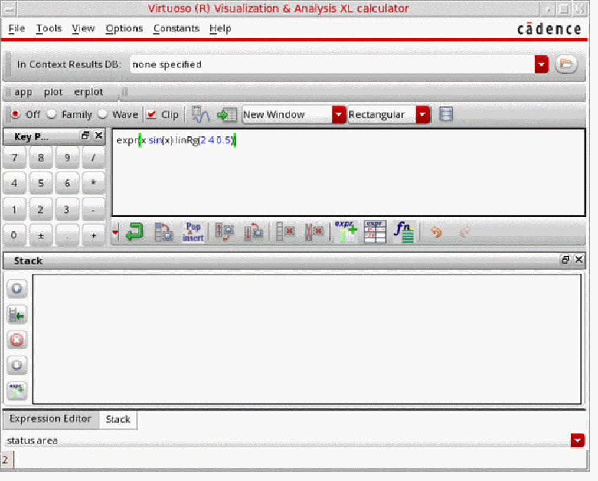Open the Tools menu
Viewport: 598px width, 481px height.
tap(49, 28)
